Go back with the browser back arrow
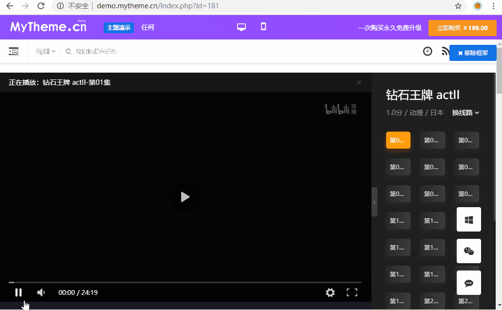This screenshot has width=502, height=310. tap(10, 6)
